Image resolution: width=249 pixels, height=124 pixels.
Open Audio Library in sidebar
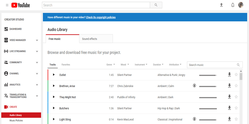point(21,115)
